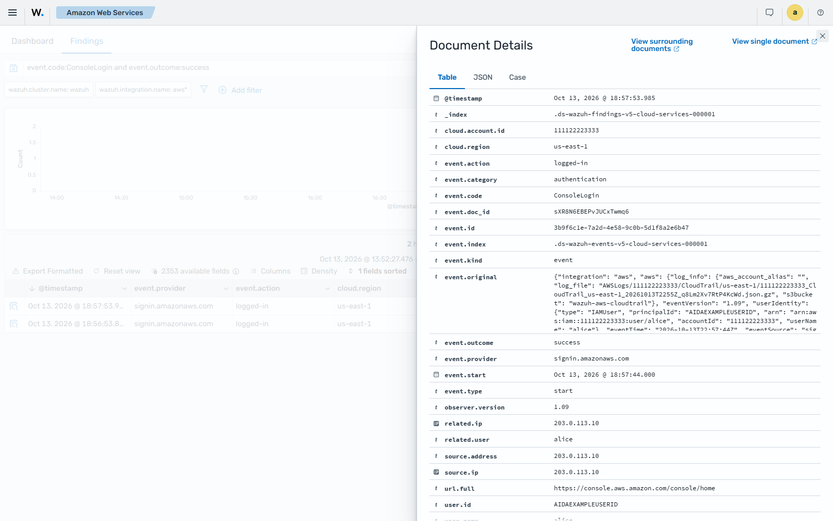Click the saved query disk icon
The height and width of the screenshot is (521, 833).
tap(14, 68)
